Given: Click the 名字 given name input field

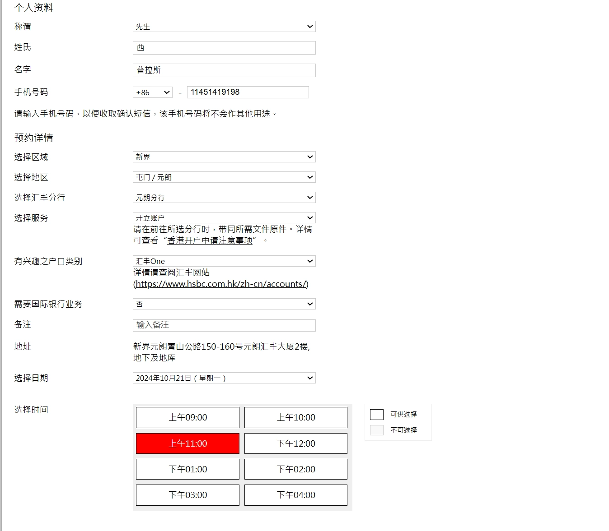Looking at the screenshot, I should (224, 70).
